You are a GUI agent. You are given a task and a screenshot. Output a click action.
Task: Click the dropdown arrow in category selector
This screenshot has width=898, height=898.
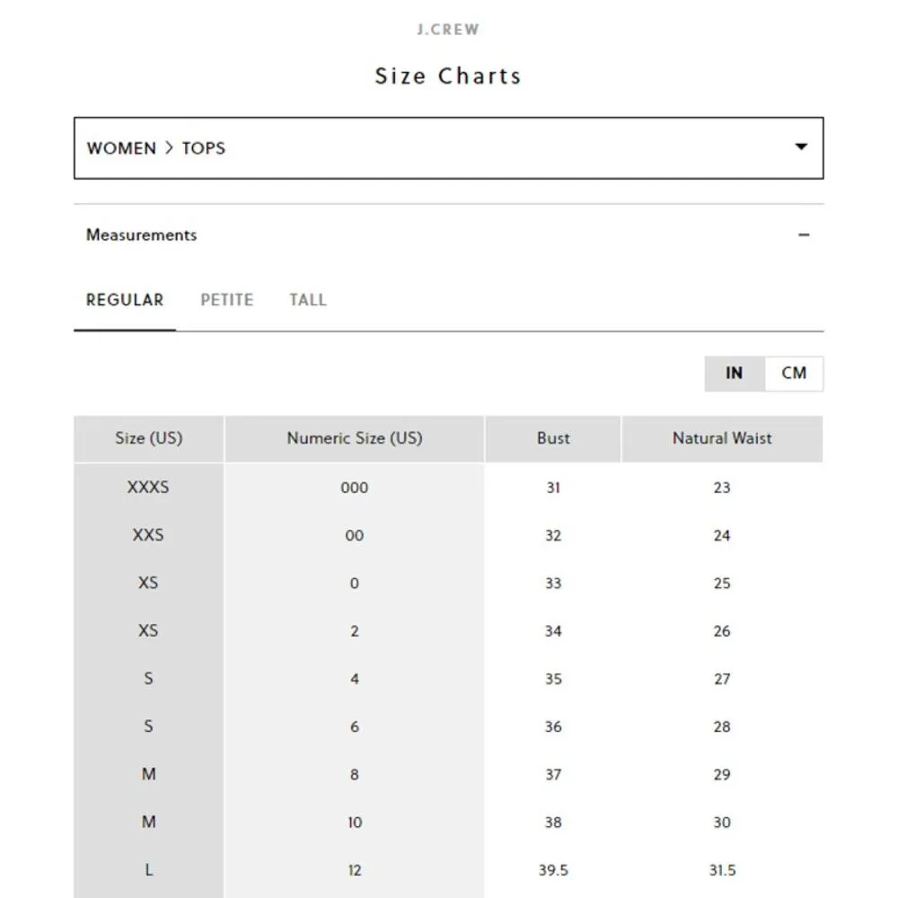(801, 147)
